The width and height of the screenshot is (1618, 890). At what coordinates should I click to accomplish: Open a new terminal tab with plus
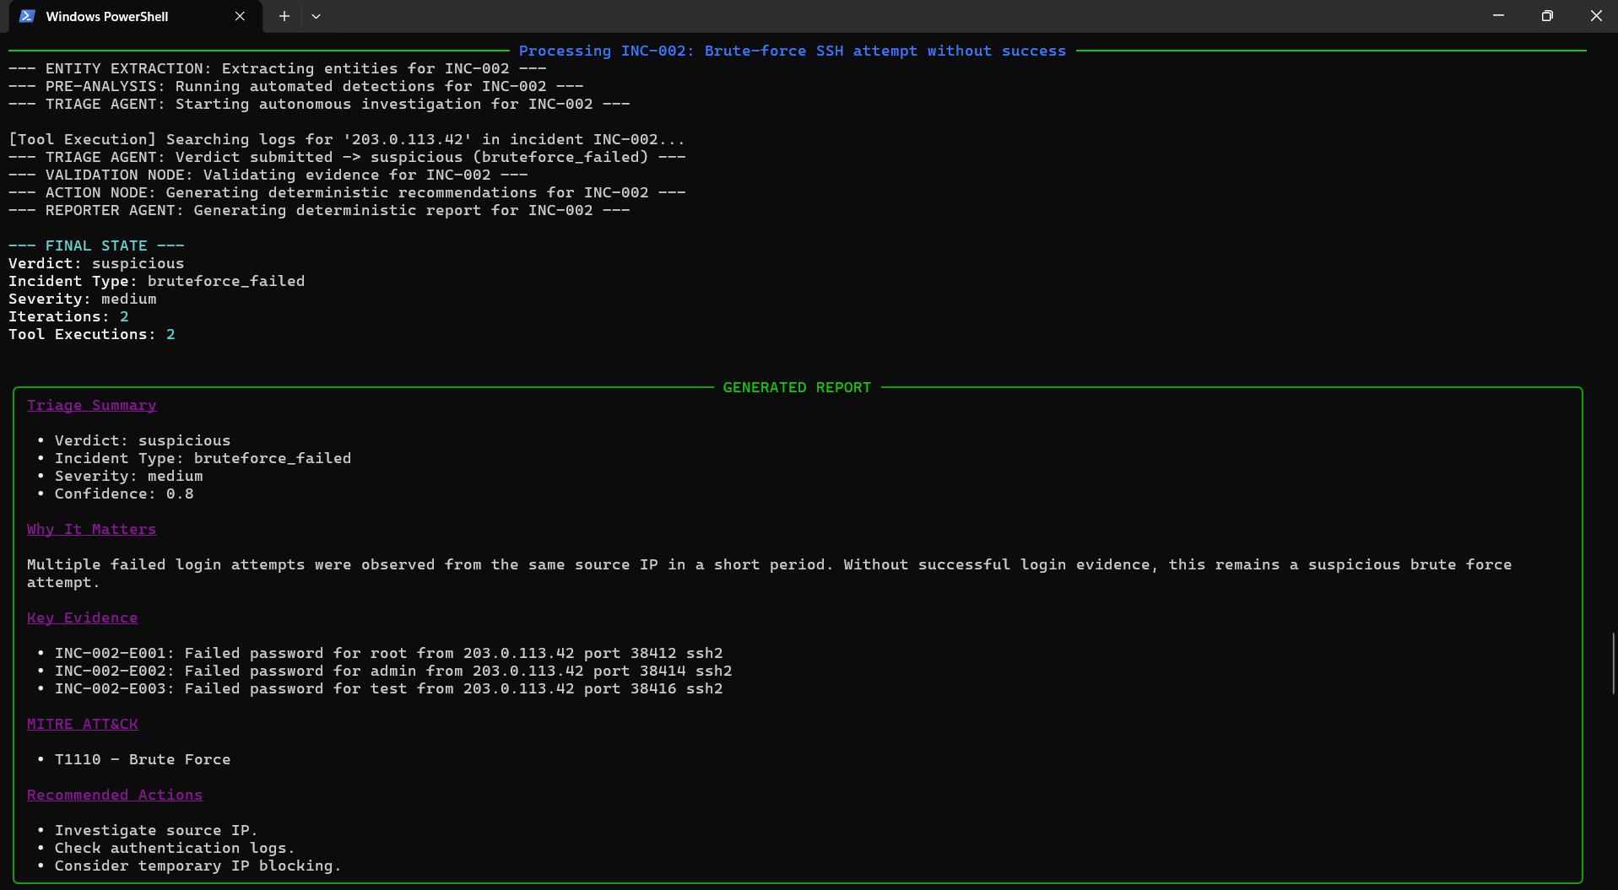pyautogui.click(x=284, y=16)
